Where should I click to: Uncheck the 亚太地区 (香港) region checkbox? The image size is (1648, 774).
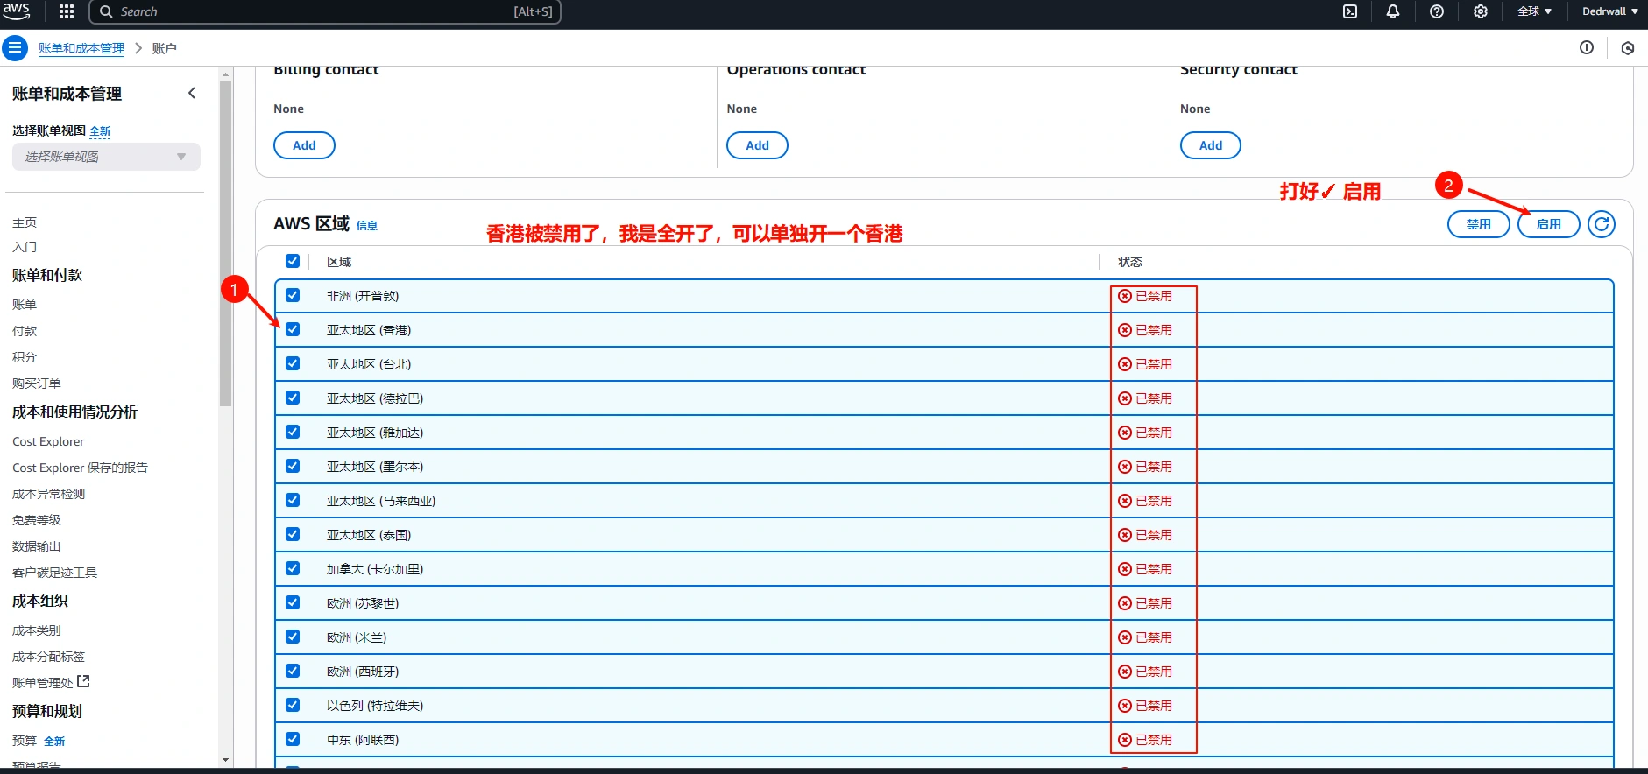[293, 330]
